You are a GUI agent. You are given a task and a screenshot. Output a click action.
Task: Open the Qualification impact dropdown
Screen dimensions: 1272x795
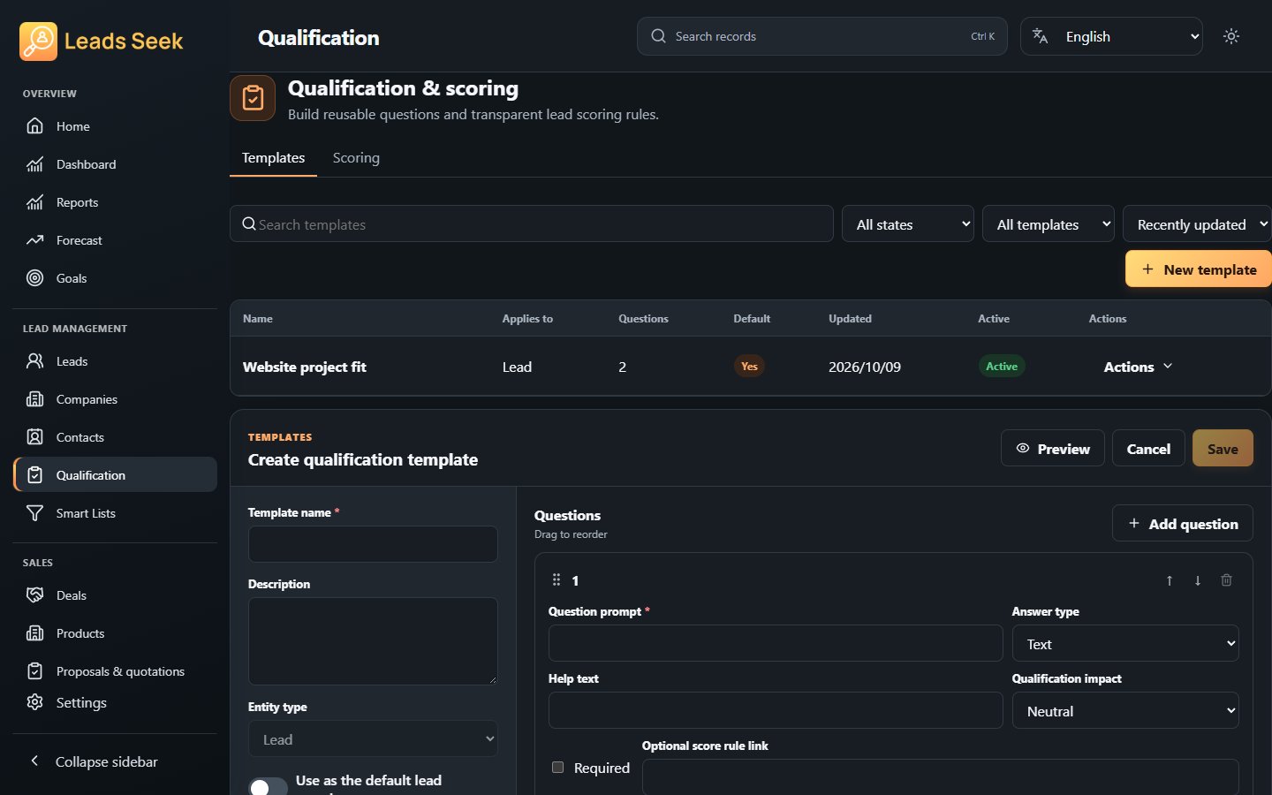(1125, 711)
